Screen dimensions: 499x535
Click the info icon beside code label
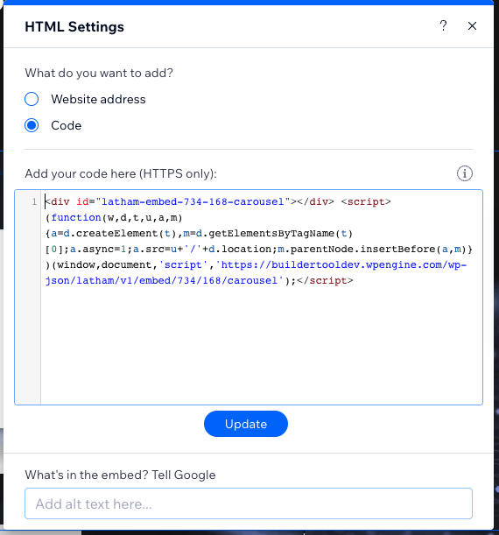coord(465,173)
